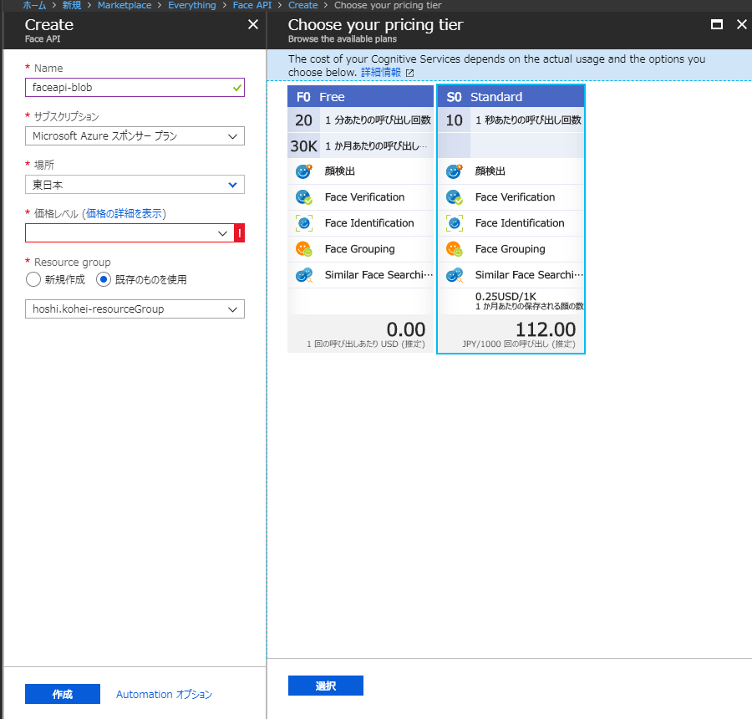The width and height of the screenshot is (752, 719).
Task: Click green validation checkmark in Name field
Action: [x=237, y=88]
